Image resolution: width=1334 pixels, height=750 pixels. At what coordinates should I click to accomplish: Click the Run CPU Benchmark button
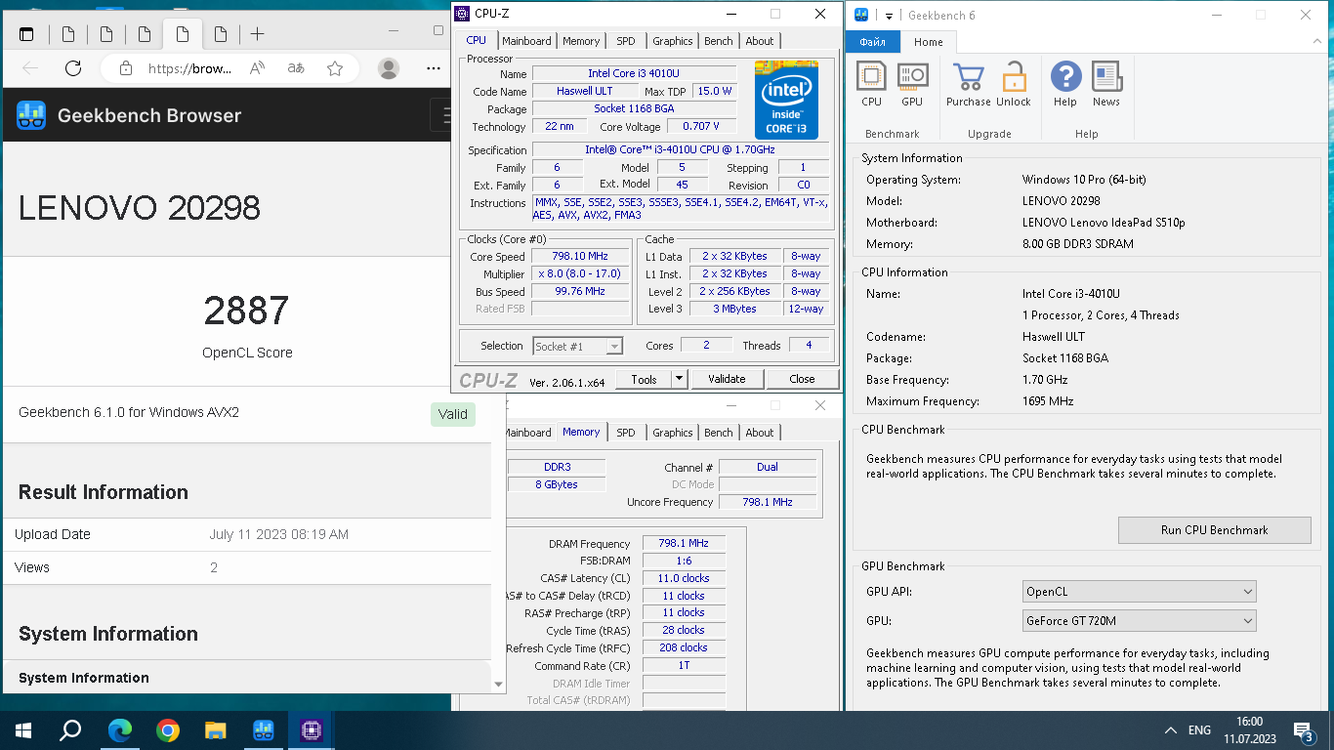(1214, 530)
